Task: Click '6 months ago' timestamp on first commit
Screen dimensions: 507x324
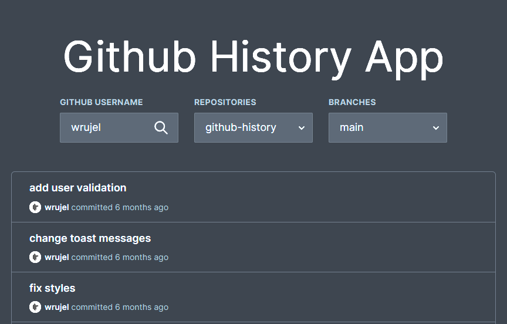Action: point(141,208)
